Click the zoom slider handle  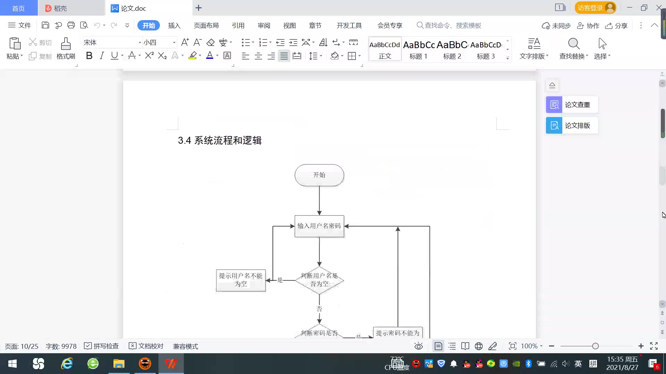coord(596,346)
